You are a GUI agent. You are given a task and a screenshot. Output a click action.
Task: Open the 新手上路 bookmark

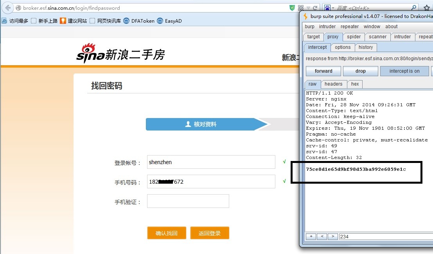[x=44, y=21]
